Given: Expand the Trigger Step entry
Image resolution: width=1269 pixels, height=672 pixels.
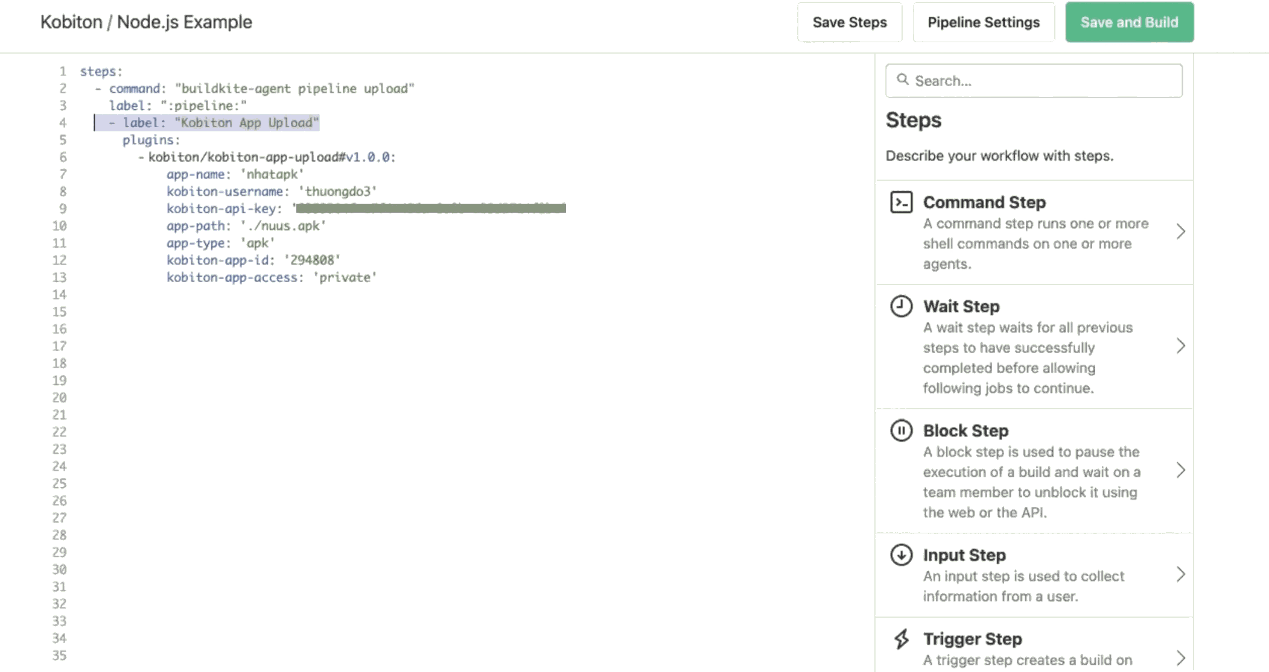Looking at the screenshot, I should (1182, 657).
